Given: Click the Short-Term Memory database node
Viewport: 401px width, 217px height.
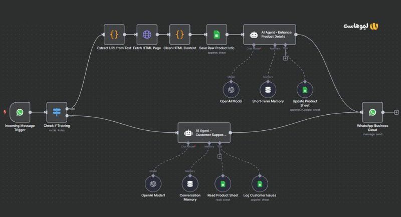Looking at the screenshot, I should tap(268, 90).
